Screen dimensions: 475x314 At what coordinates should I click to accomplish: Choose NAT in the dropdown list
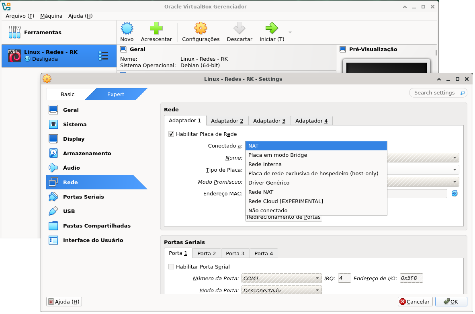316,146
